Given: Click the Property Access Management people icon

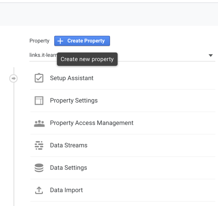Looking at the screenshot, I should [39, 123].
